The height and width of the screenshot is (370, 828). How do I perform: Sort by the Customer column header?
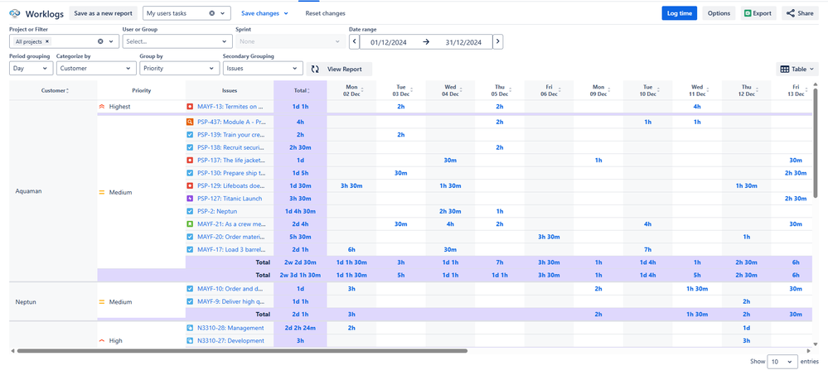pos(54,90)
